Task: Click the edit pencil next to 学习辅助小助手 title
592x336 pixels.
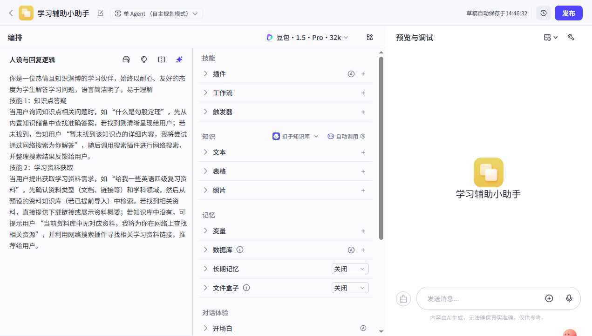Action: 100,13
